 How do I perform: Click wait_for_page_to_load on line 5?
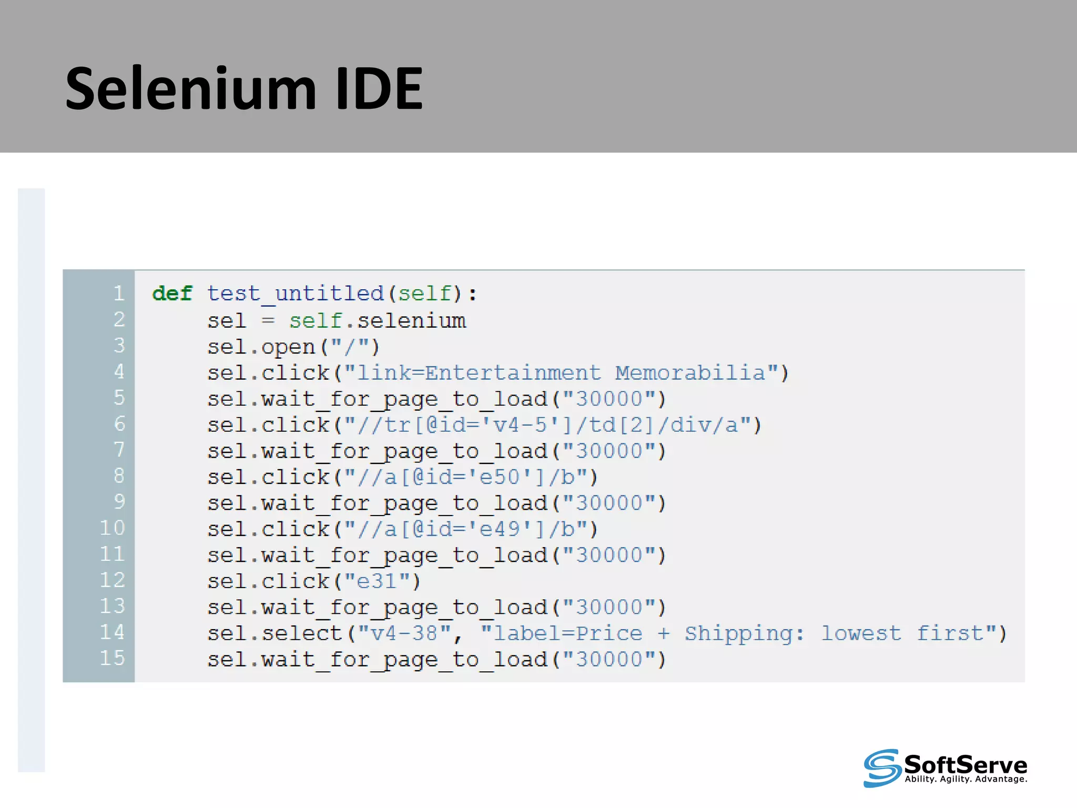coord(436,399)
